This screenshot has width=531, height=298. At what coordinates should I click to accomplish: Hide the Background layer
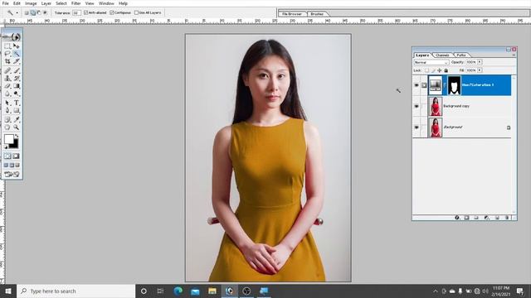point(417,127)
